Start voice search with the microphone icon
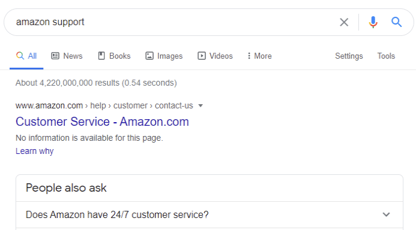This screenshot has width=416, height=230. (x=373, y=22)
